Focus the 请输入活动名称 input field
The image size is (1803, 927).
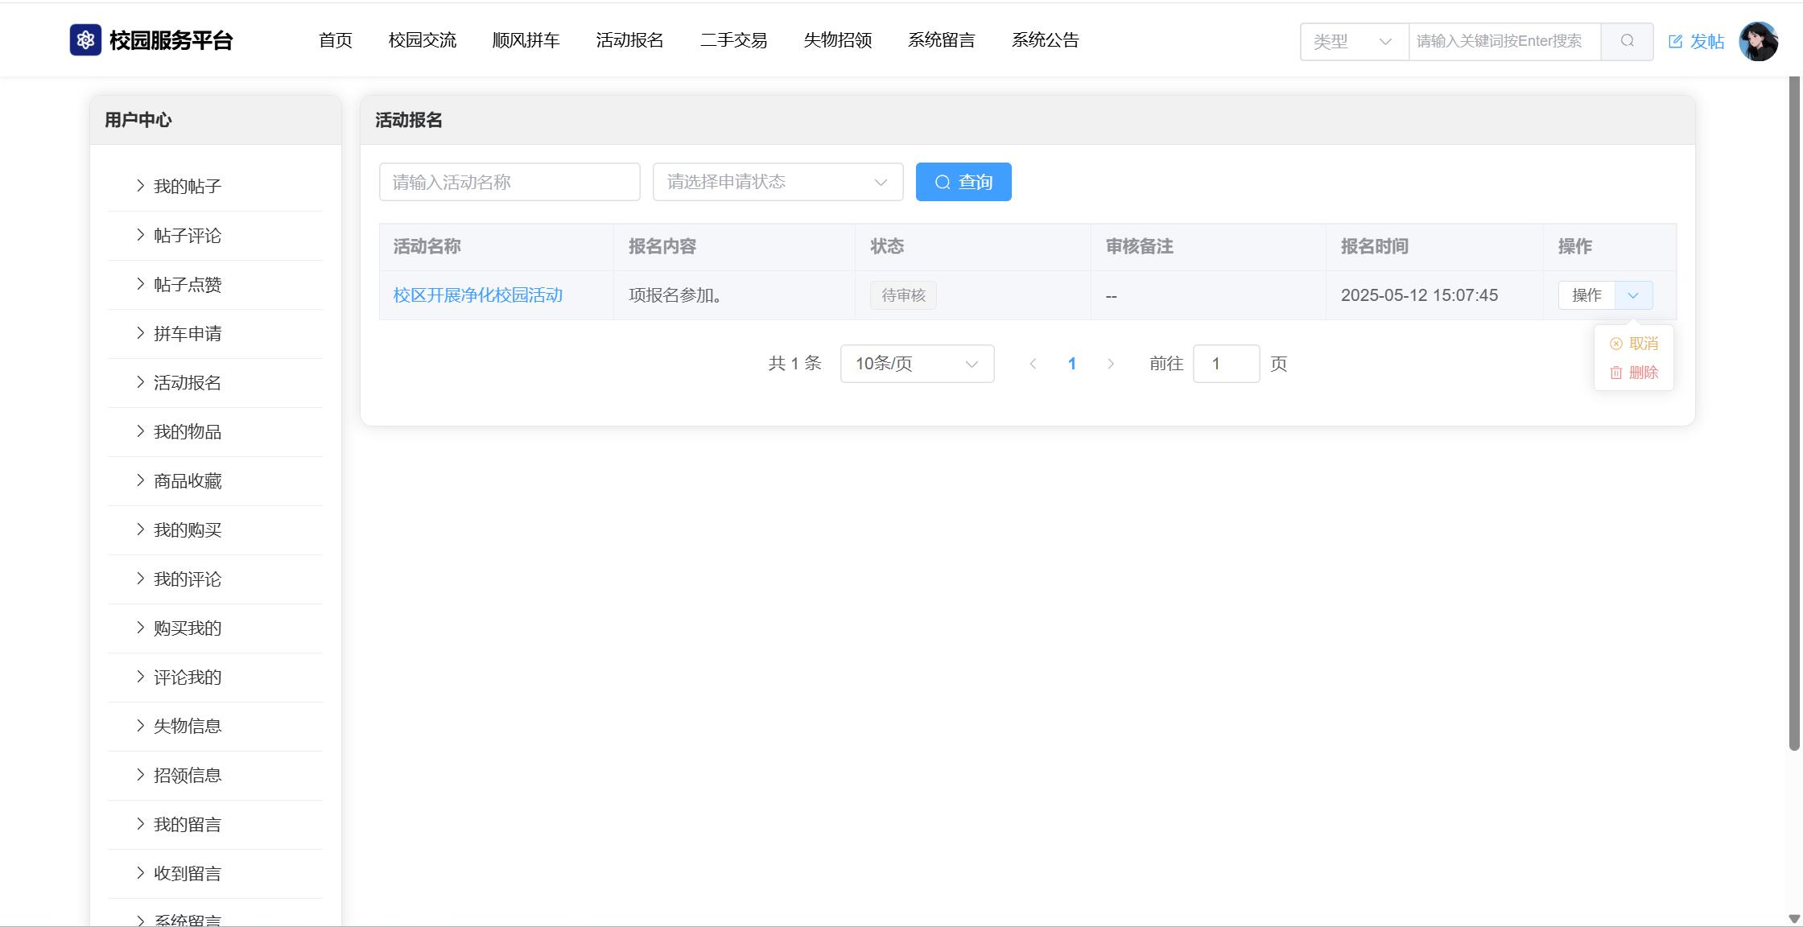click(510, 182)
